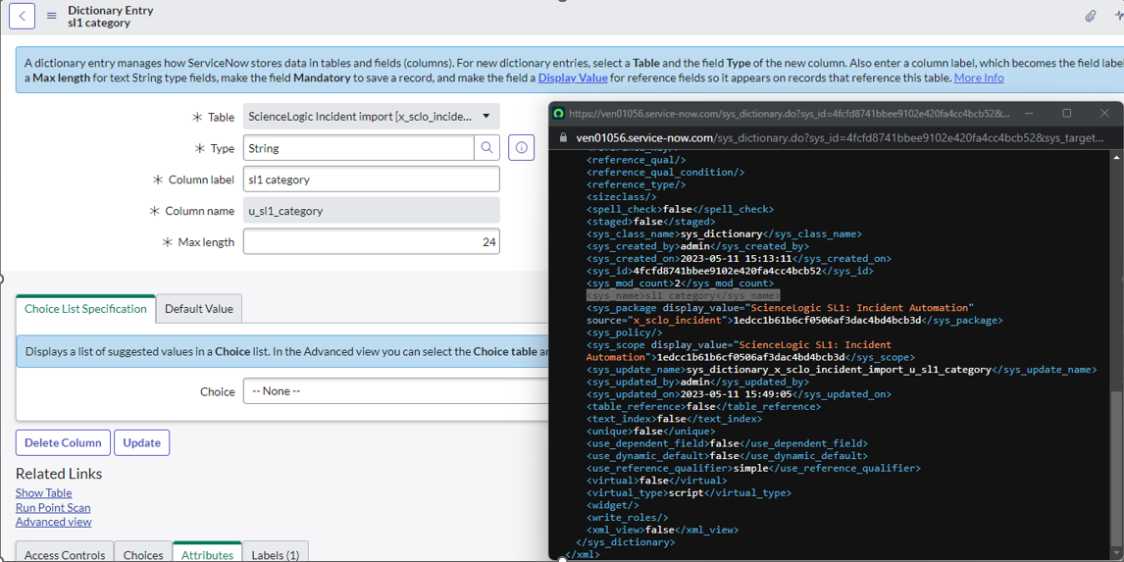The height and width of the screenshot is (562, 1124).
Task: Click the Type info preview icon
Action: [521, 148]
